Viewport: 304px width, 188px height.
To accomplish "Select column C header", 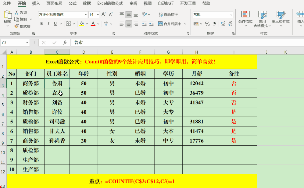I will point(57,52).
